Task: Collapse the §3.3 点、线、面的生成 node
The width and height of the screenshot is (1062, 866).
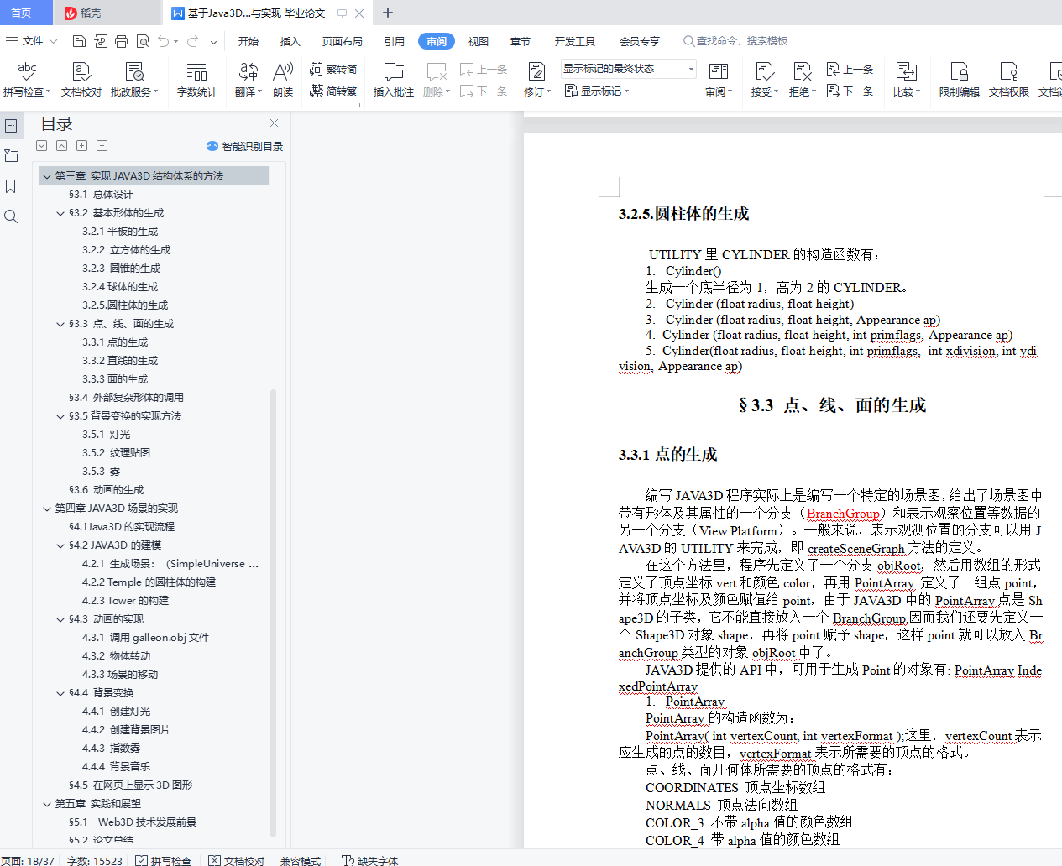Action: coord(60,324)
